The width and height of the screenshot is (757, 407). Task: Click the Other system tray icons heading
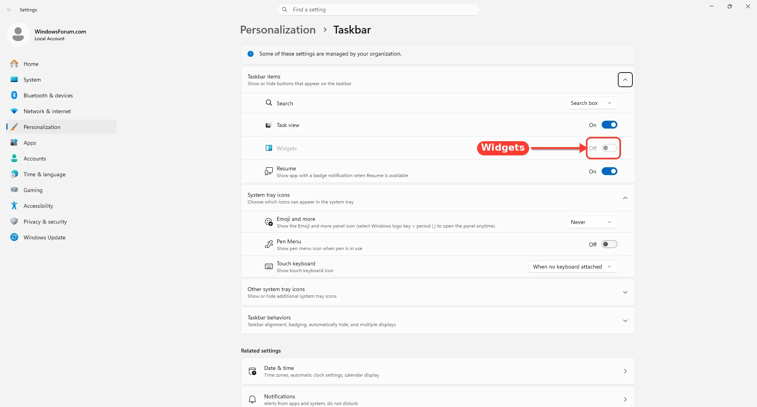click(276, 289)
